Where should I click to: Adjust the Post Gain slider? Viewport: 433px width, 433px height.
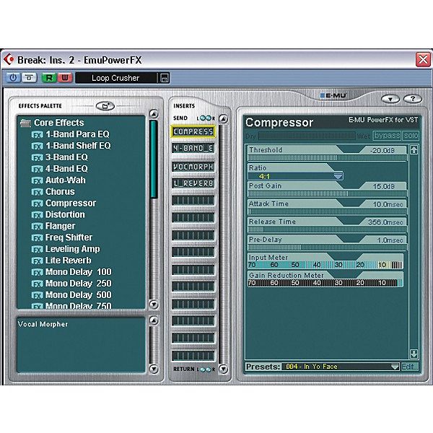[x=328, y=193]
